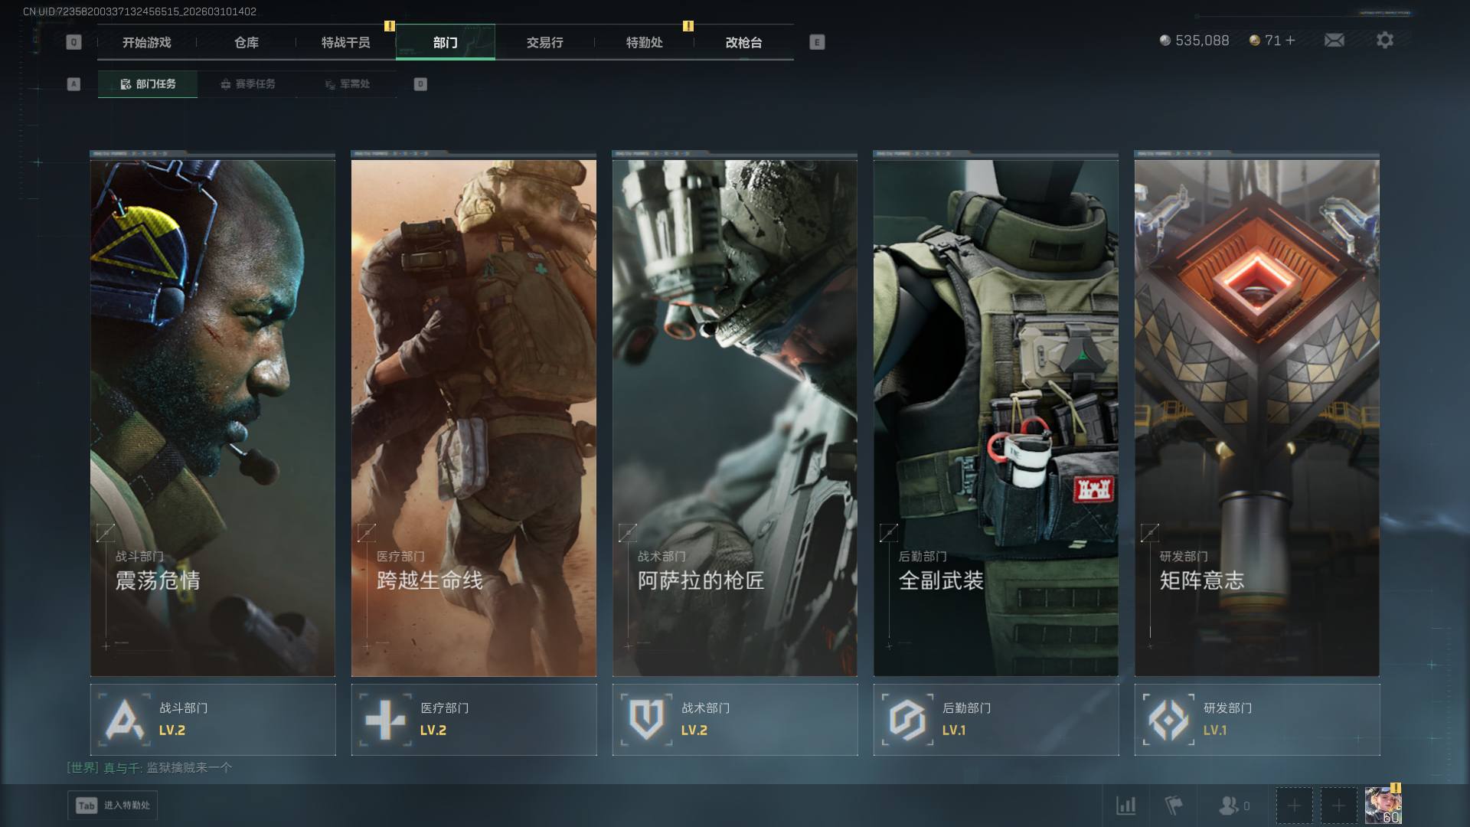Click the 研发部门 diamond emblem icon

1168,720
